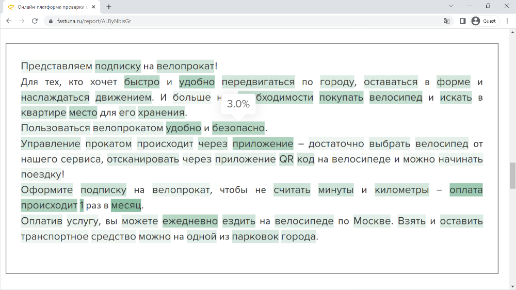Open the tab search dropdown arrow
The width and height of the screenshot is (516, 290).
pos(451,6)
